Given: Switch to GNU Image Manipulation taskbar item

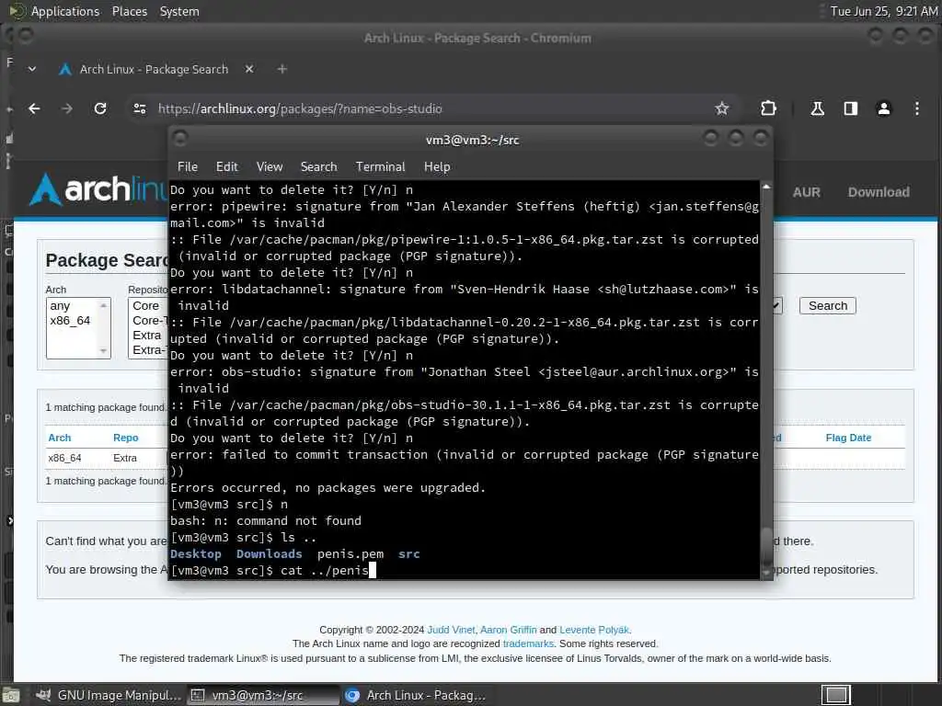Looking at the screenshot, I should pos(109,695).
